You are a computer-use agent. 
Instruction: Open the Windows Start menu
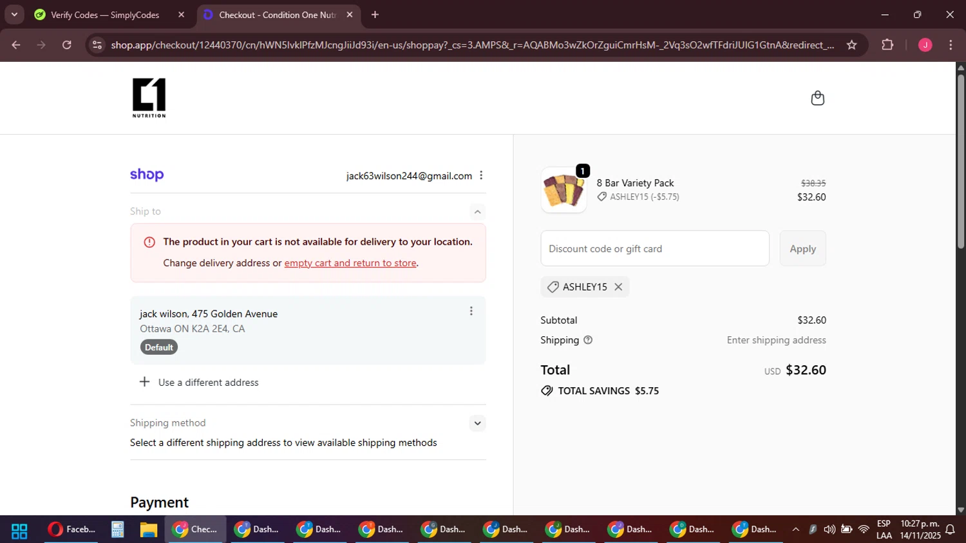pyautogui.click(x=19, y=530)
